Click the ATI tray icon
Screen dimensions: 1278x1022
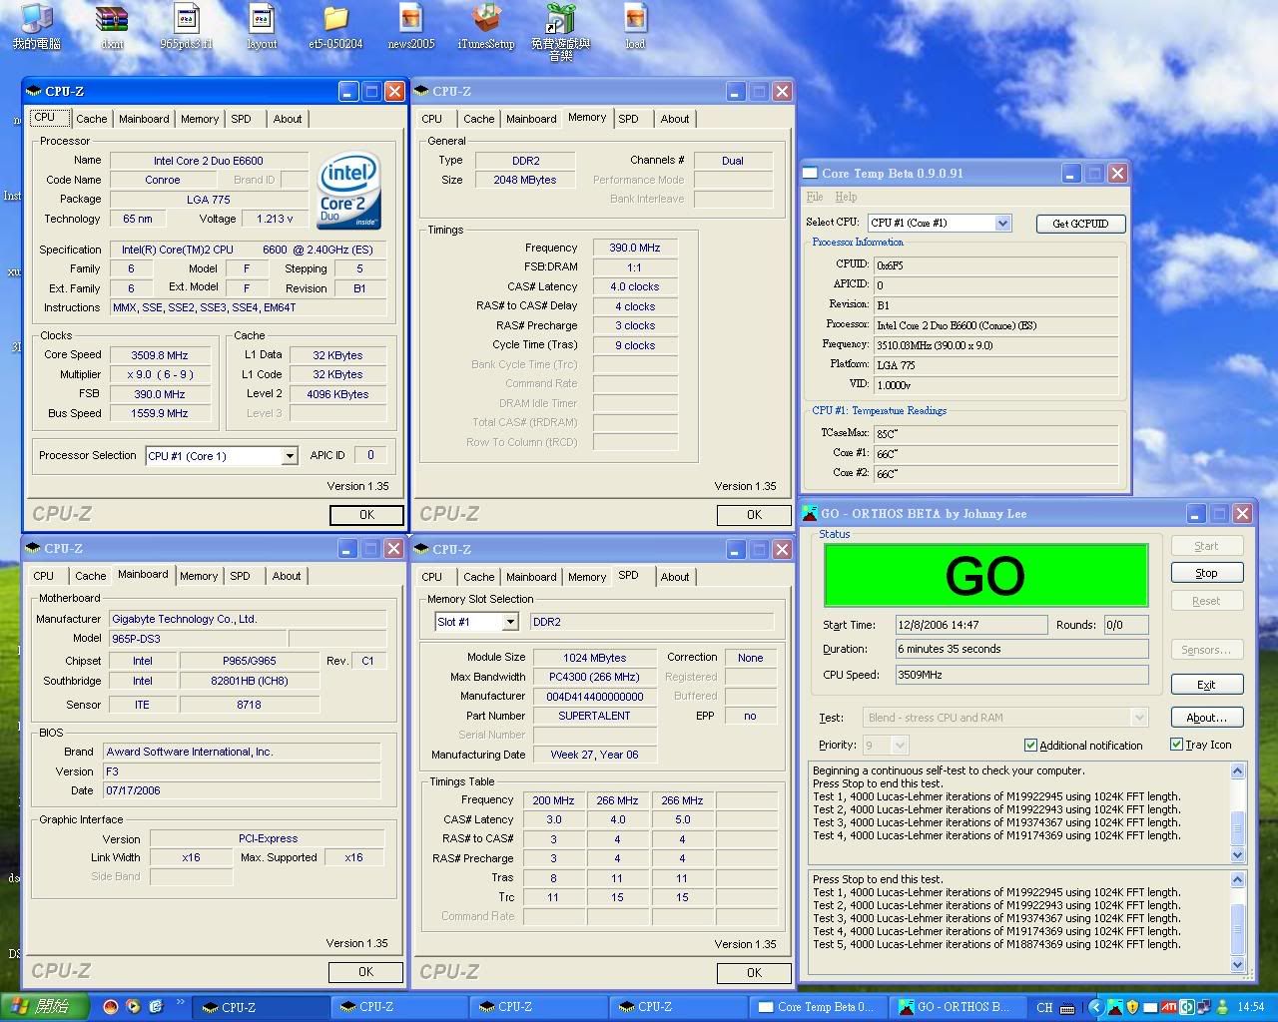click(1168, 1007)
